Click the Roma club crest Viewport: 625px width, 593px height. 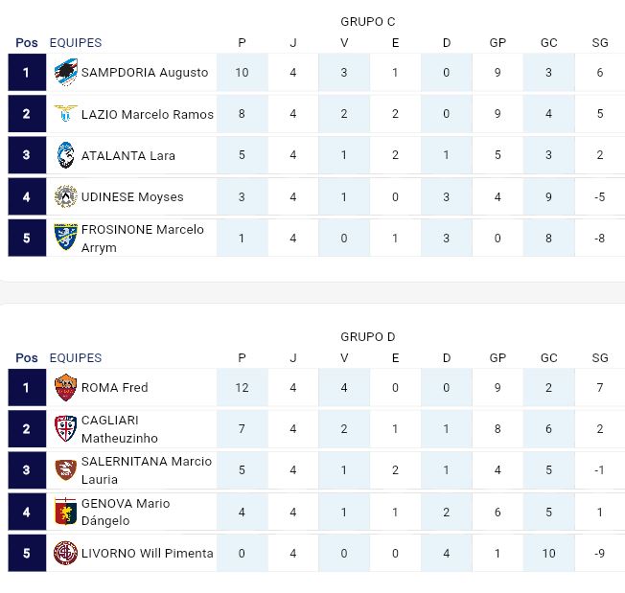[66, 387]
